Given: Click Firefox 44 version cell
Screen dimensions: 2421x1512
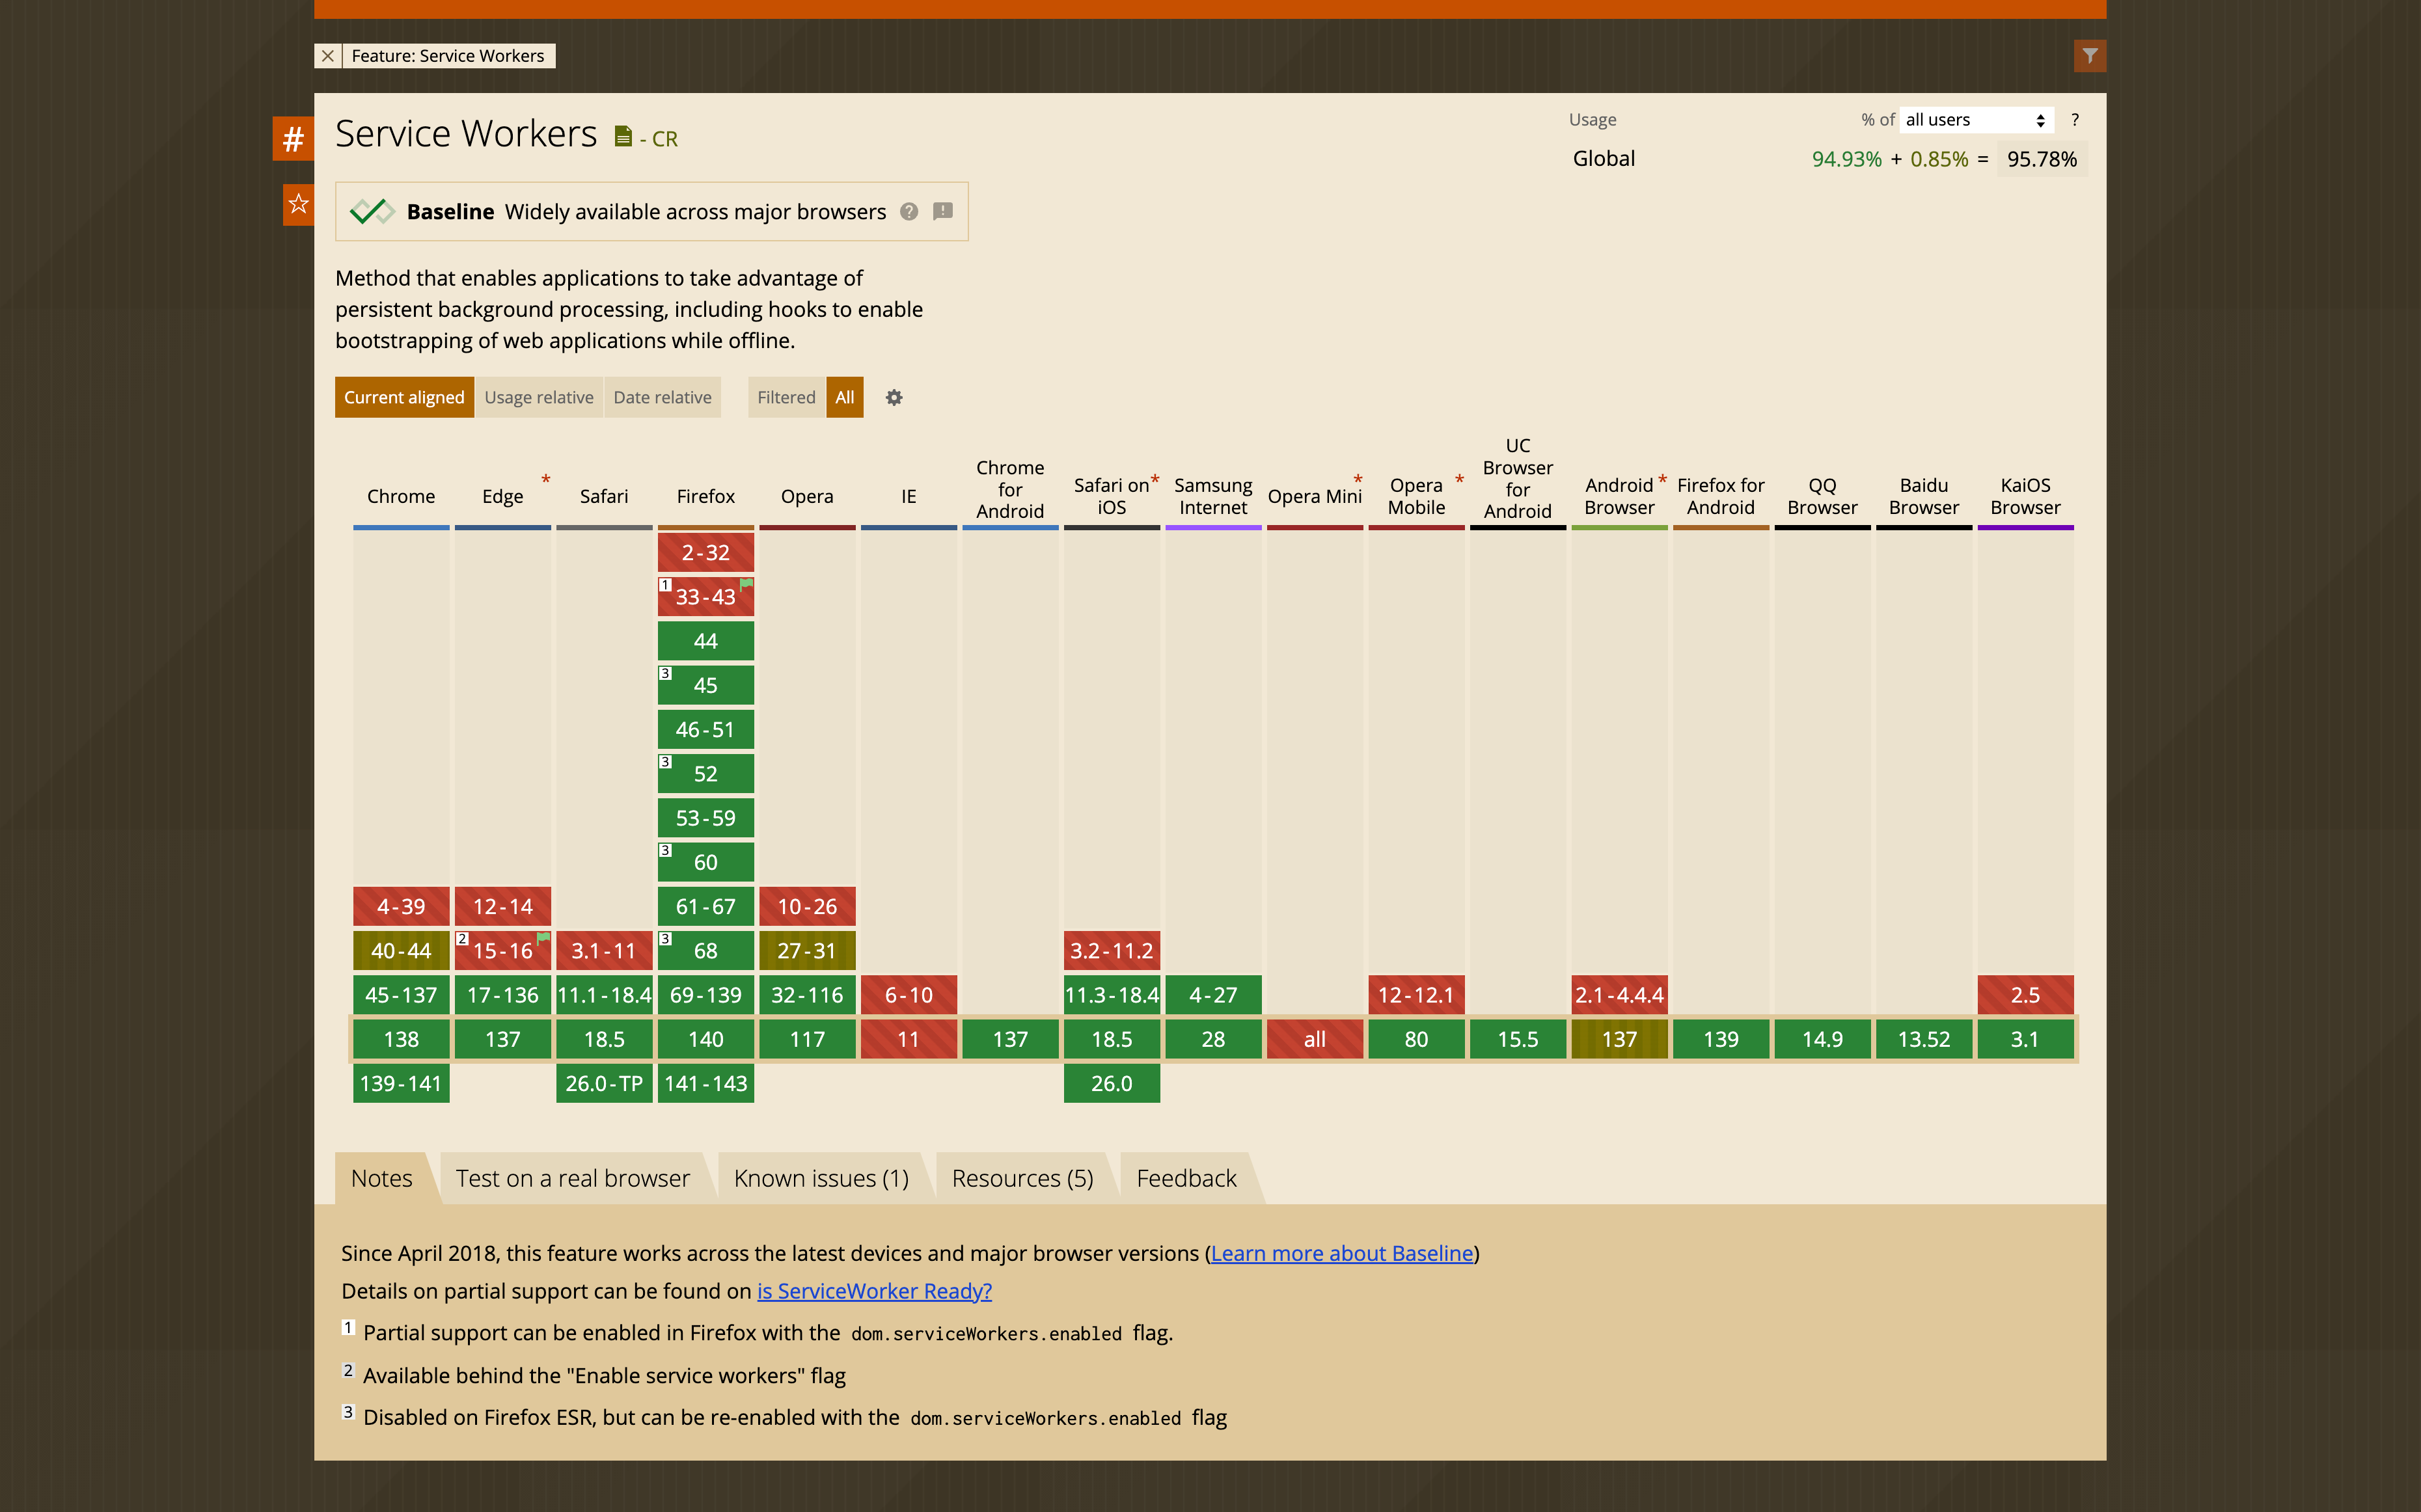Looking at the screenshot, I should point(706,641).
